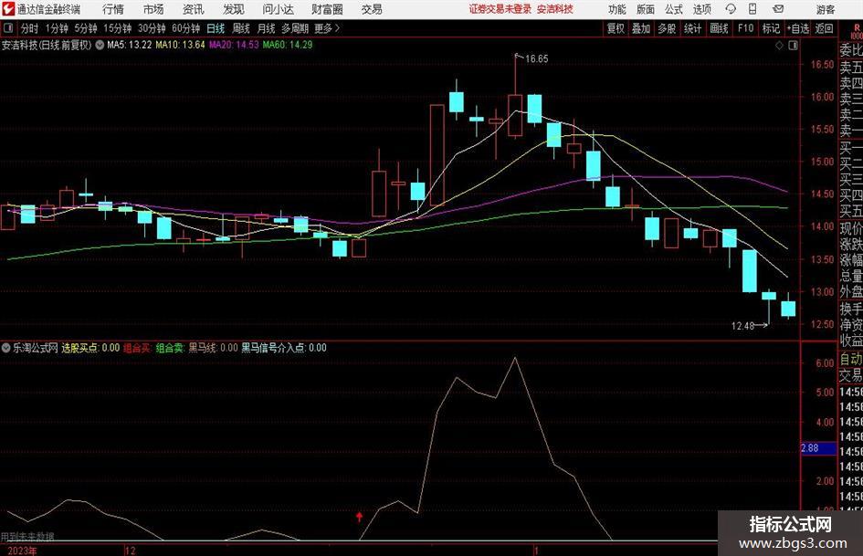Click the 组合买 indicator label
Image resolution: width=863 pixels, height=556 pixels.
[x=136, y=348]
